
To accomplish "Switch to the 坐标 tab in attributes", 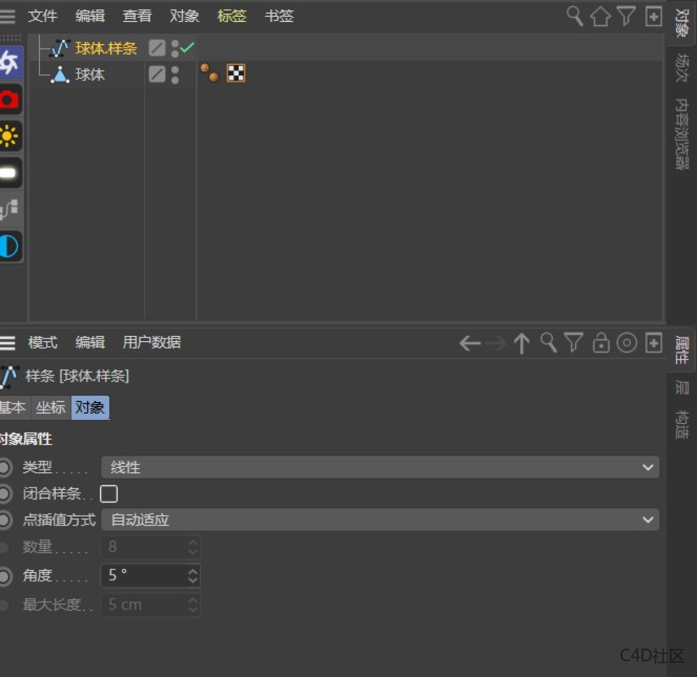I will 51,407.
